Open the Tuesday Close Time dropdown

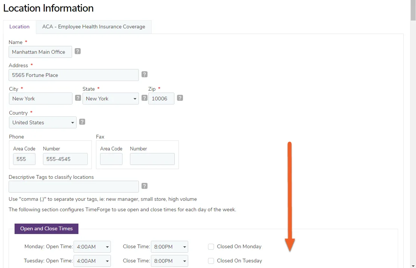pyautogui.click(x=170, y=261)
